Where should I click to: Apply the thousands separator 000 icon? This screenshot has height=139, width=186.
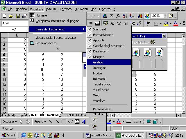click(126, 23)
